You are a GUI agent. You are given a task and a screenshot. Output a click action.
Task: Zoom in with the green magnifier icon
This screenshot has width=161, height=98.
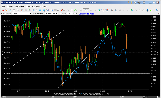pyautogui.click(x=112, y=10)
